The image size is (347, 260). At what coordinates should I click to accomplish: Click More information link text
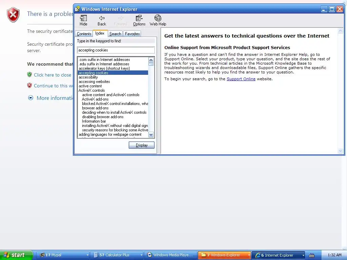(55, 98)
